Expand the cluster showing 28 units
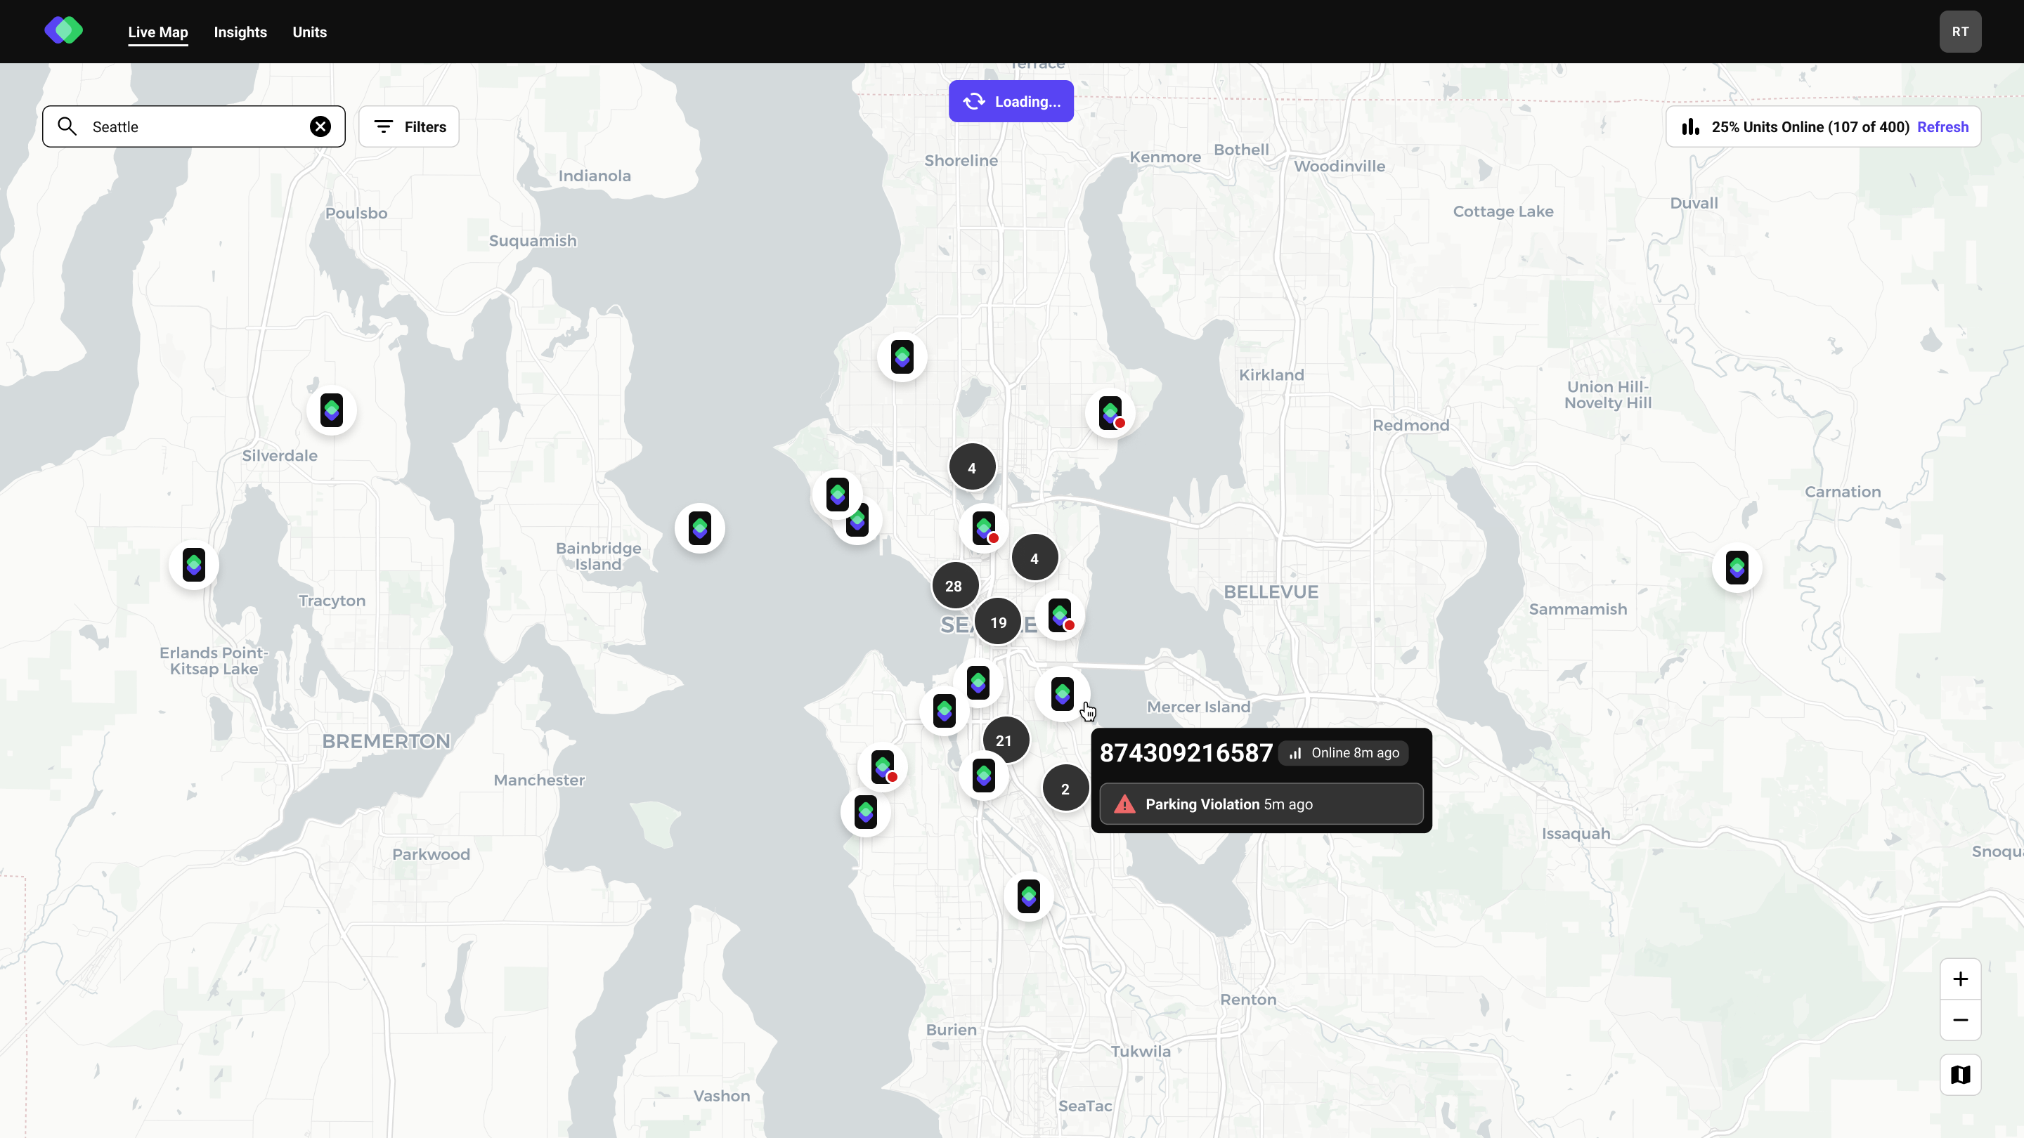Viewport: 2024px width, 1138px height. [x=954, y=585]
